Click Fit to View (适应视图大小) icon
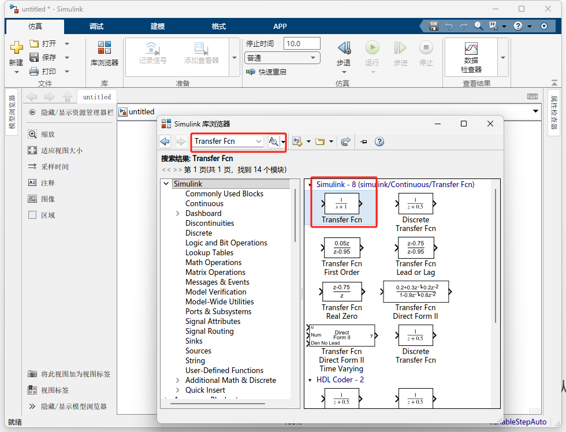Viewport: 566px width, 432px height. click(x=32, y=151)
